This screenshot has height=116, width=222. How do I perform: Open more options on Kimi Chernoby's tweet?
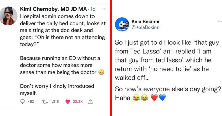coord(100,9)
